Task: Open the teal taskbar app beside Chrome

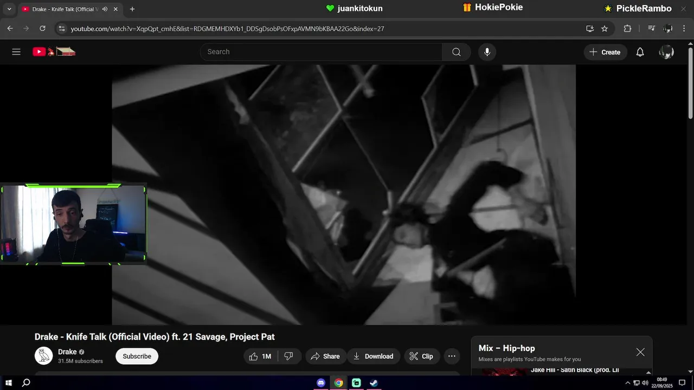Action: tap(356, 383)
